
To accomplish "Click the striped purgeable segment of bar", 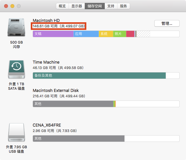I will [143, 34].
